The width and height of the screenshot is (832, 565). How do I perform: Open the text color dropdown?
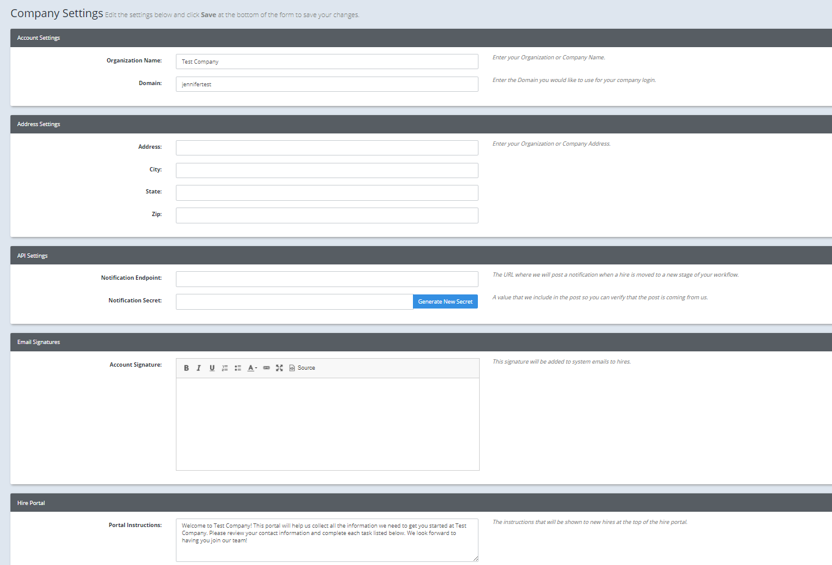252,368
